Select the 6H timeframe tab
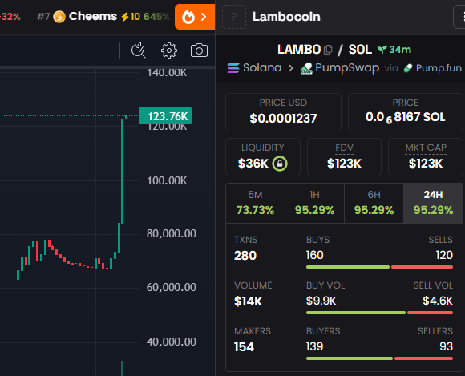Screen dimensions: 465x376 coord(374,203)
